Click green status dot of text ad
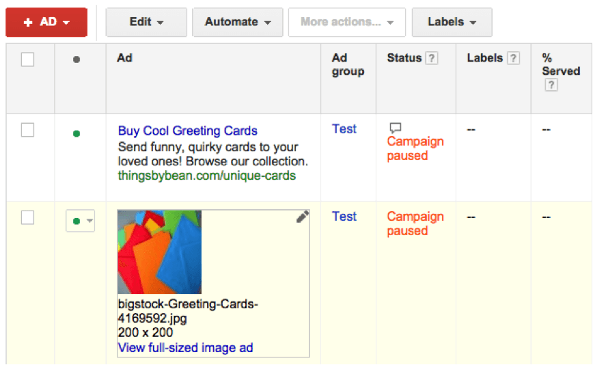The width and height of the screenshot is (593, 365). pyautogui.click(x=77, y=133)
